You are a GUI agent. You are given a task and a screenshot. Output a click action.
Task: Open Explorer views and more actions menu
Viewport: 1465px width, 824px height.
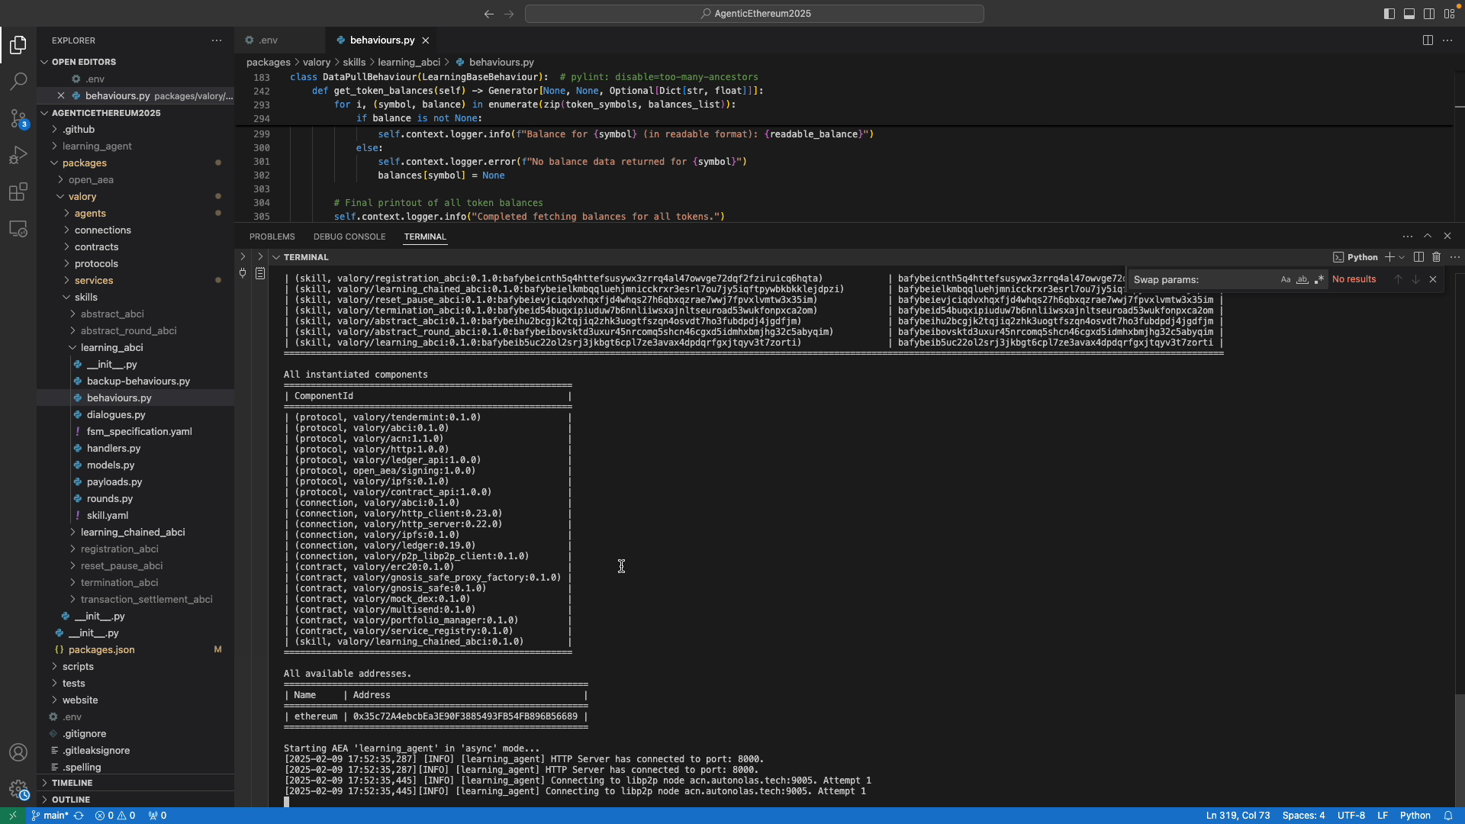pos(217,40)
